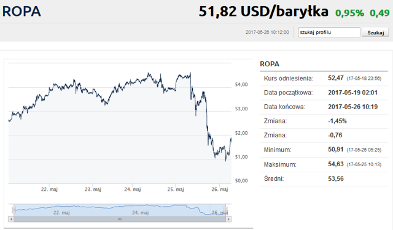Viewport: 393px width, 230px height.
Task: Select the right range handle of navigator
Action: tap(225, 210)
